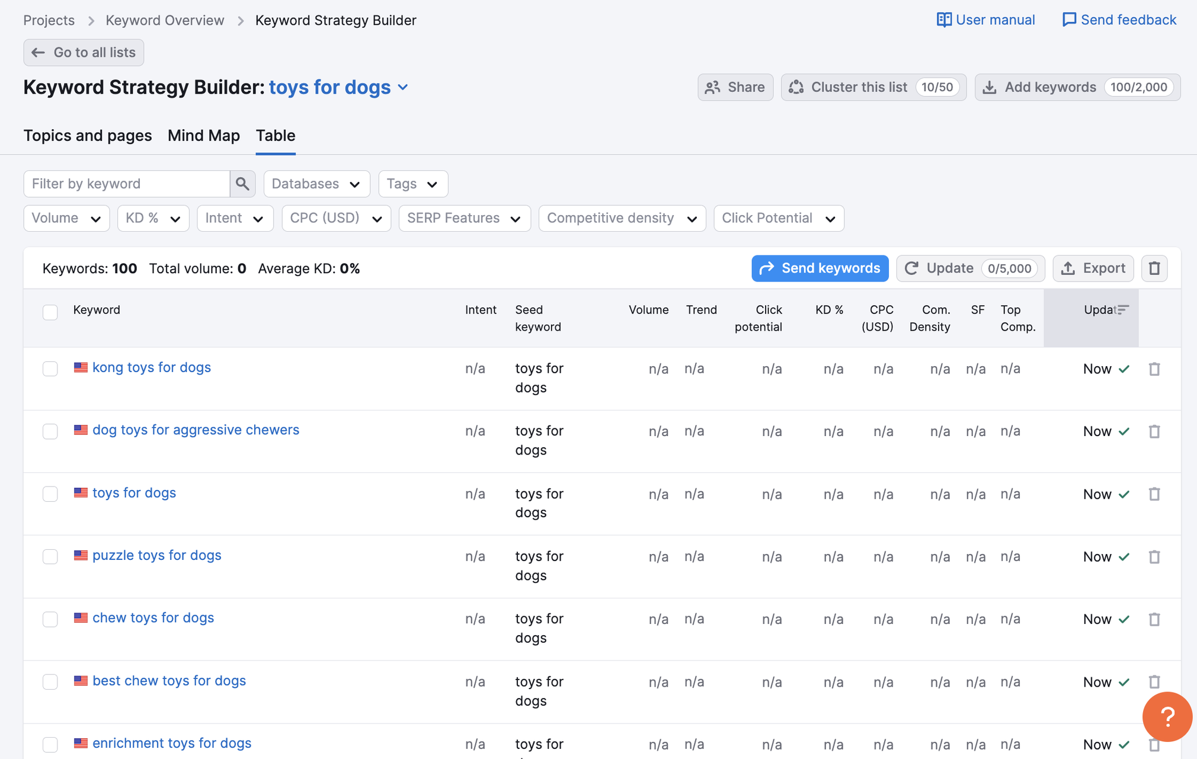
Task: Expand the Databases dropdown filter
Action: point(316,184)
